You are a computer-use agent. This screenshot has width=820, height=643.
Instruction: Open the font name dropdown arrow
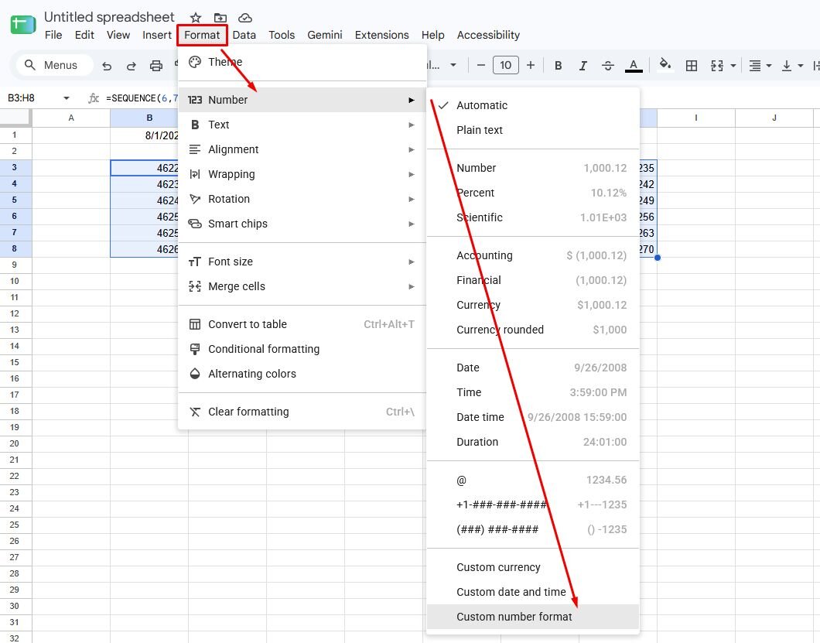tap(453, 65)
